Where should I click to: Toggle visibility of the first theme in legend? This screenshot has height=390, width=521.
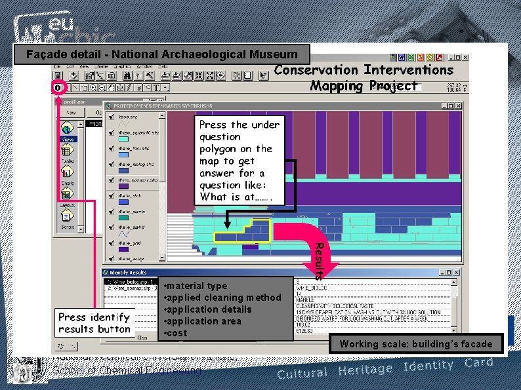coord(112,117)
